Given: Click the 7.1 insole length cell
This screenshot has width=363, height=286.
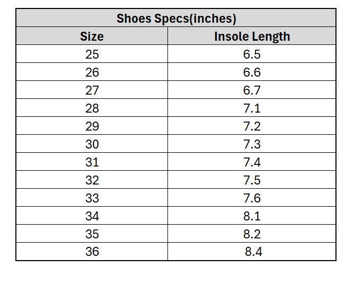Looking at the screenshot, I should click(x=252, y=108).
